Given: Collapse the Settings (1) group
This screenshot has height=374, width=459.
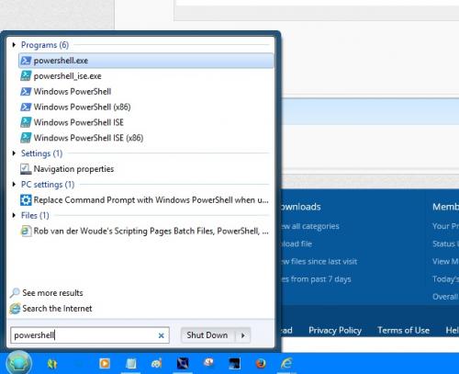Looking at the screenshot, I should click(14, 153).
